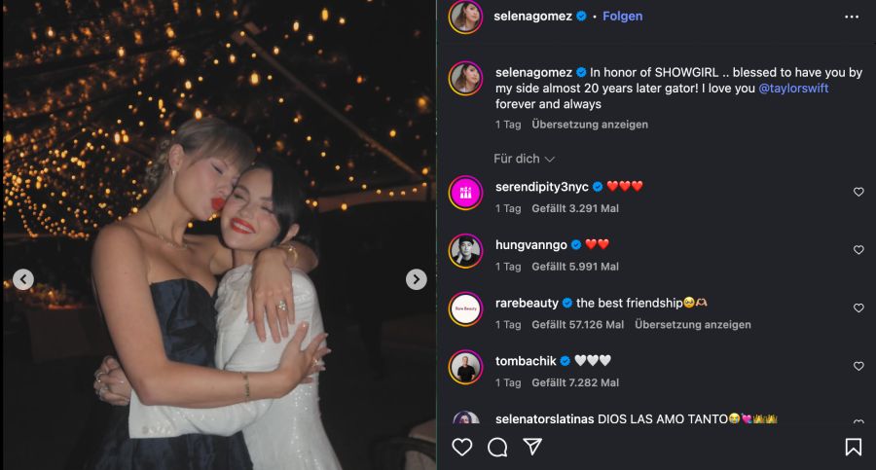Viewport: 876px width, 470px height.
Task: Like the rarebeauty comment
Action: pyautogui.click(x=858, y=308)
